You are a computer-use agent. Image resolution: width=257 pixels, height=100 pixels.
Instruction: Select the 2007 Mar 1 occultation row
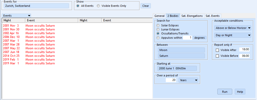(29, 41)
